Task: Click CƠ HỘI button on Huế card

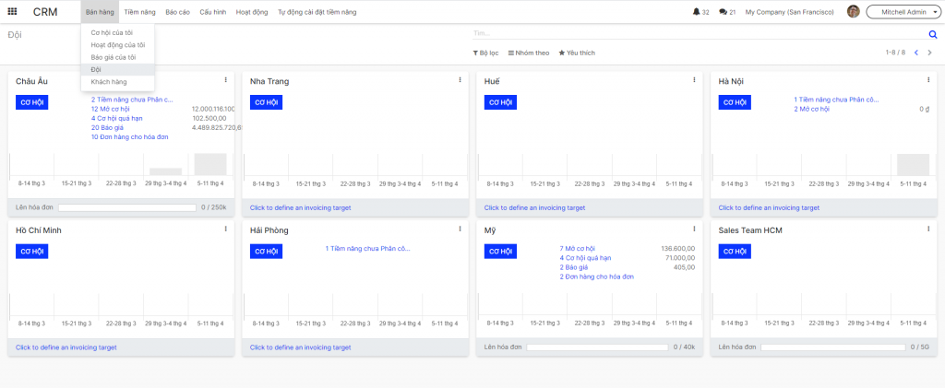Action: (x=501, y=102)
